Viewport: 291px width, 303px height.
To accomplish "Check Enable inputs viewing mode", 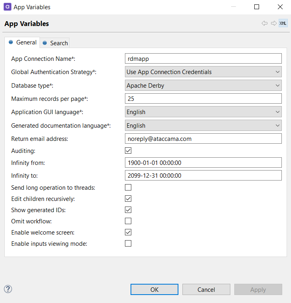I will (128, 243).
